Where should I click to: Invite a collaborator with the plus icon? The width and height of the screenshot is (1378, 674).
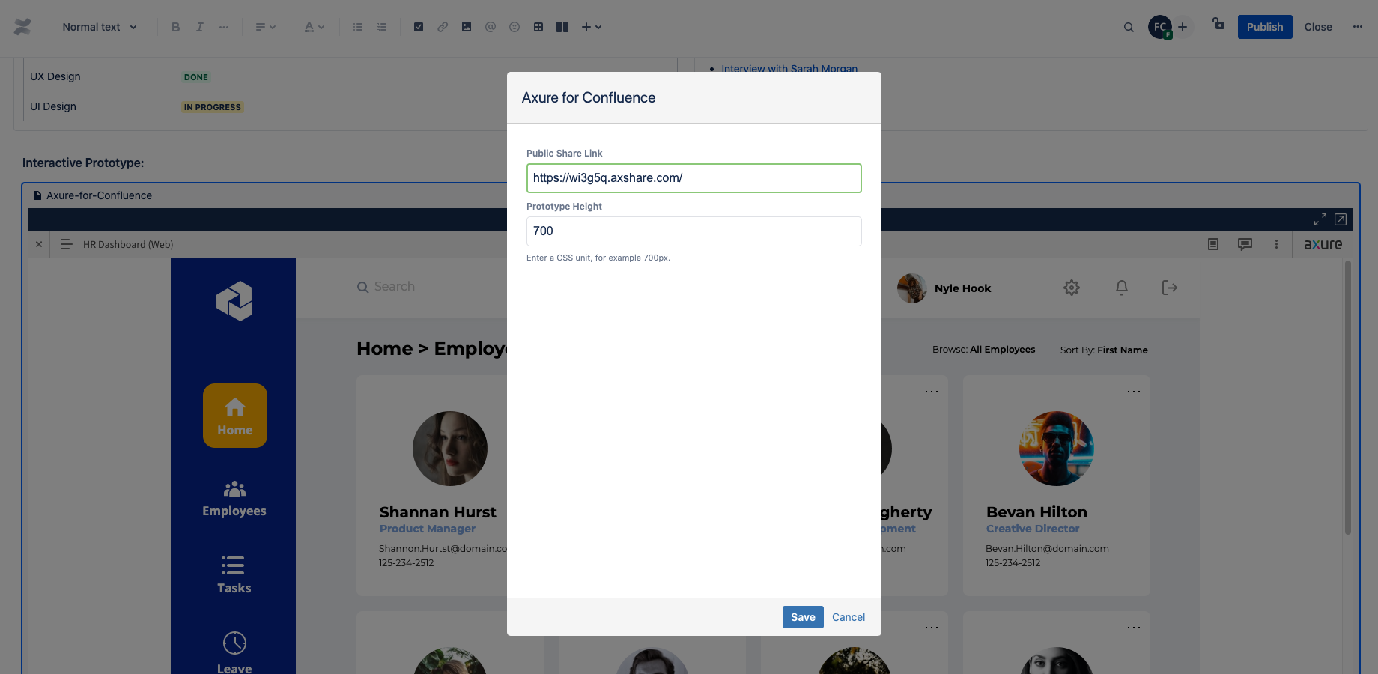click(1183, 27)
